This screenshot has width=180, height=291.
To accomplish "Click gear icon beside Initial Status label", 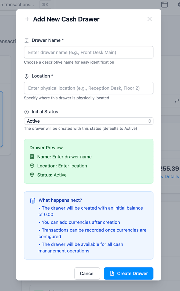I will (27, 112).
